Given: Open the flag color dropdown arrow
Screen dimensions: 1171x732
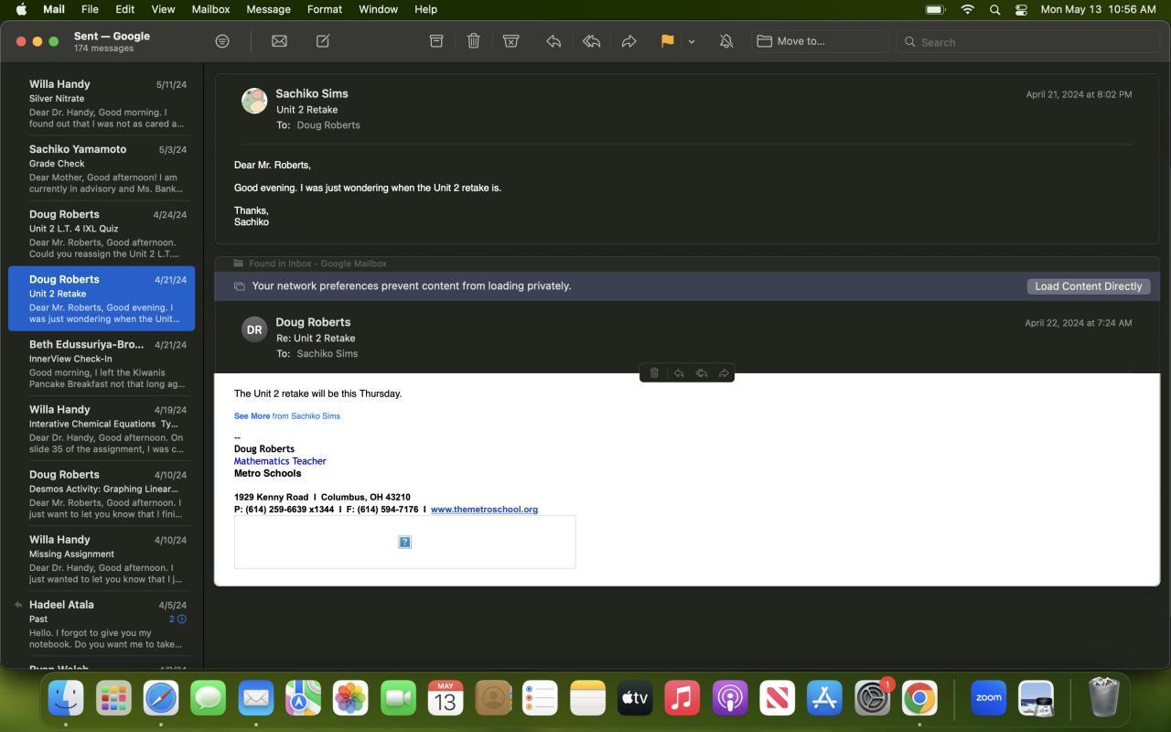Looking at the screenshot, I should [692, 41].
